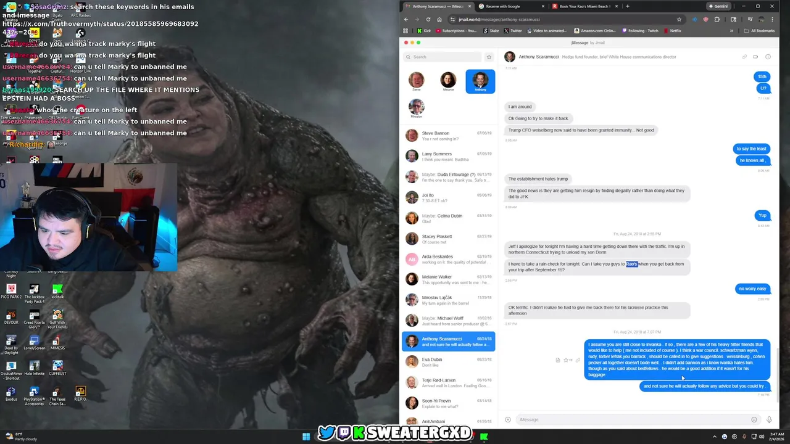Open the emoji picker in message field
The width and height of the screenshot is (790, 444).
point(754,419)
